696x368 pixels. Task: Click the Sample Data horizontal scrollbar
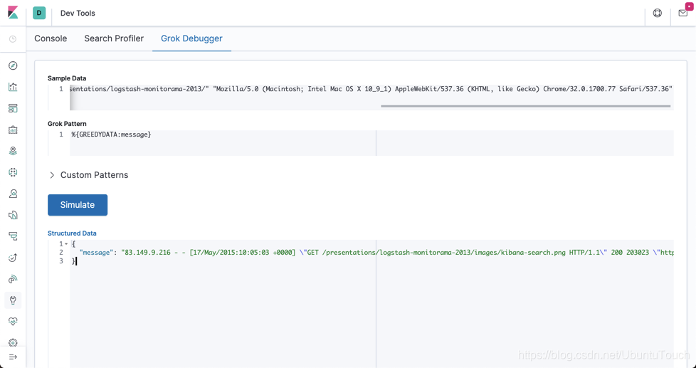pyautogui.click(x=525, y=106)
